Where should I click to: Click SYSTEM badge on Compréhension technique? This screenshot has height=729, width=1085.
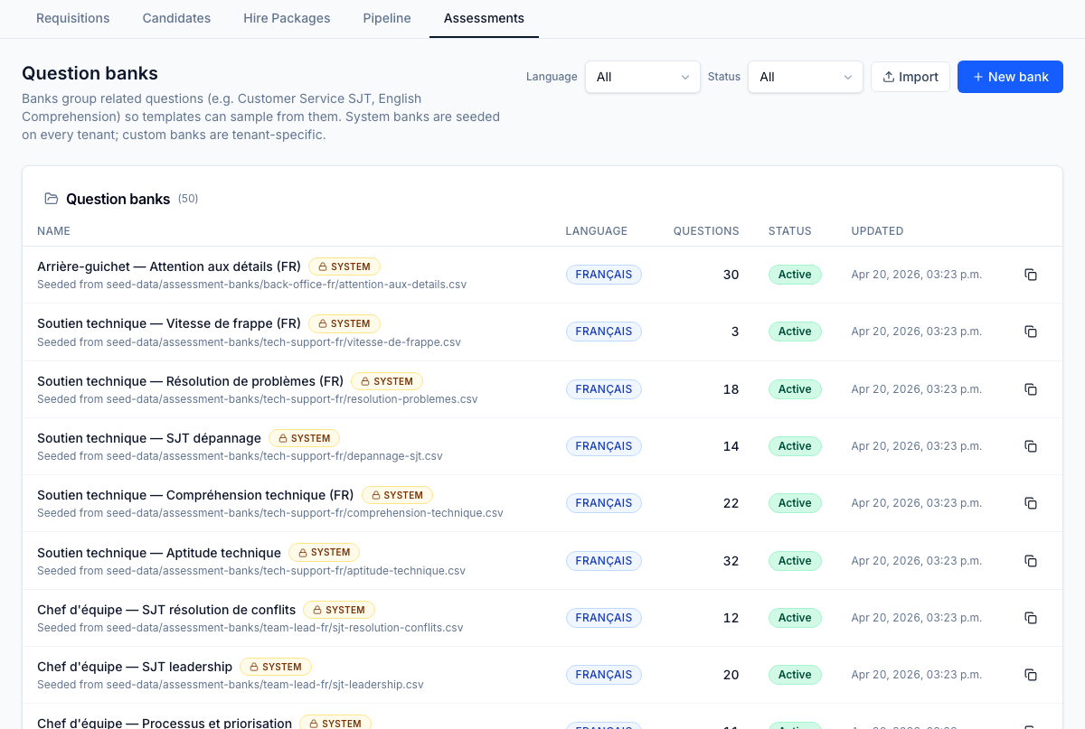(x=398, y=495)
